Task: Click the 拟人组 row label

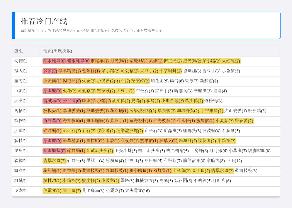Action: 21,71
